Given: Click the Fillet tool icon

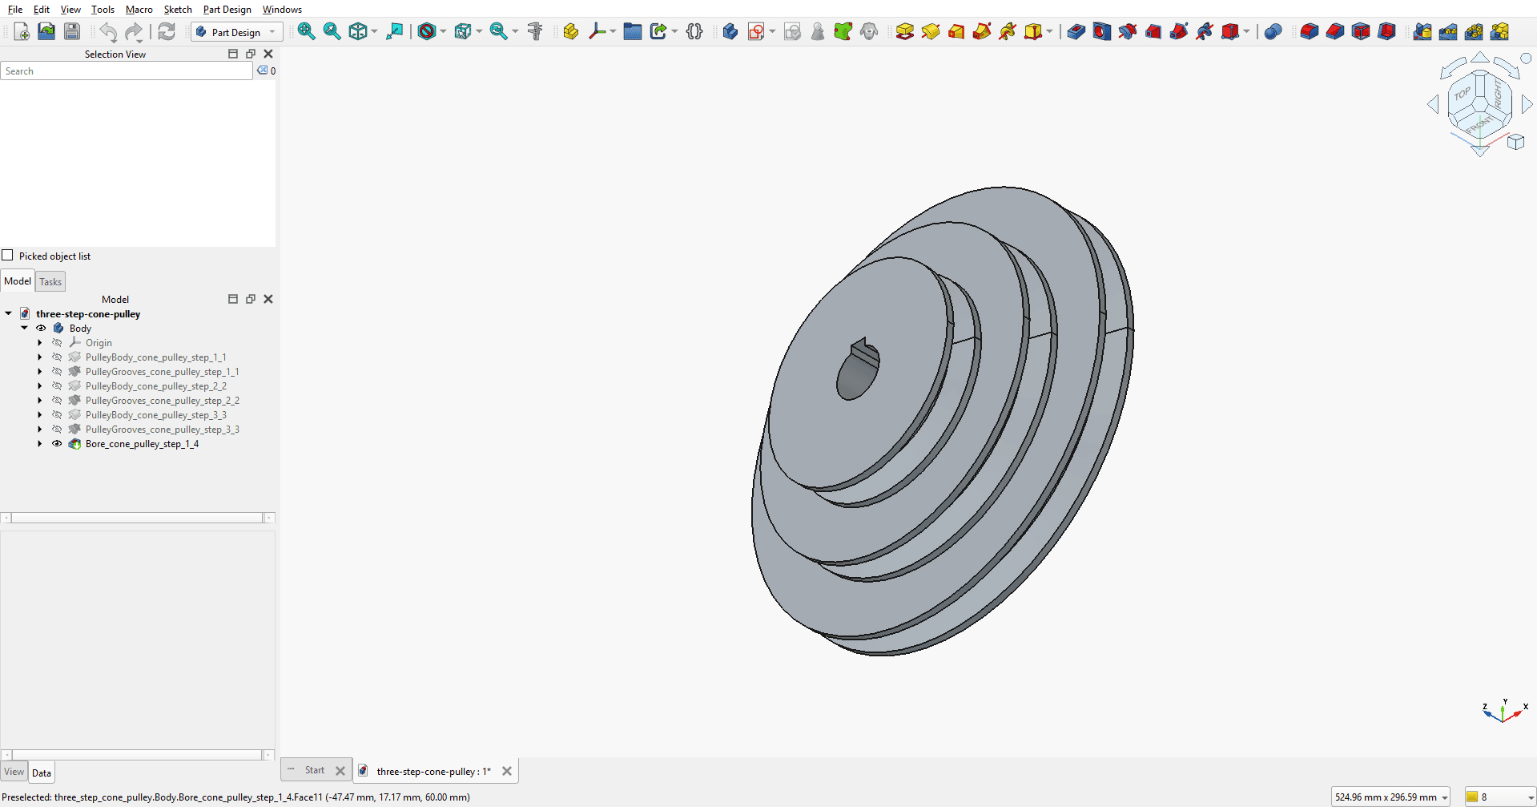Looking at the screenshot, I should point(1309,31).
